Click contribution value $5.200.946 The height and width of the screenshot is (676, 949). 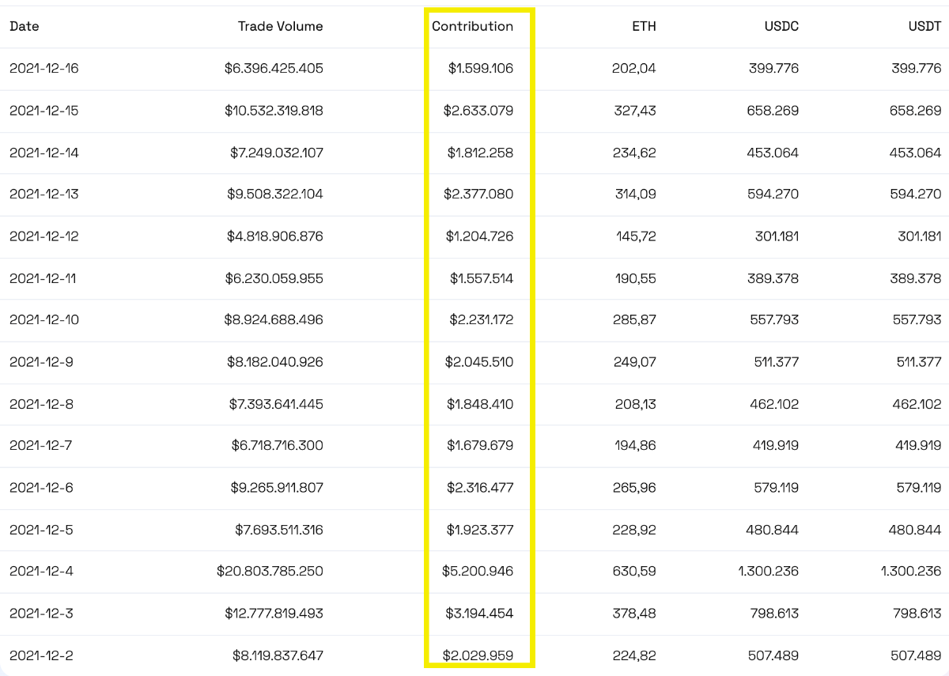pos(478,571)
